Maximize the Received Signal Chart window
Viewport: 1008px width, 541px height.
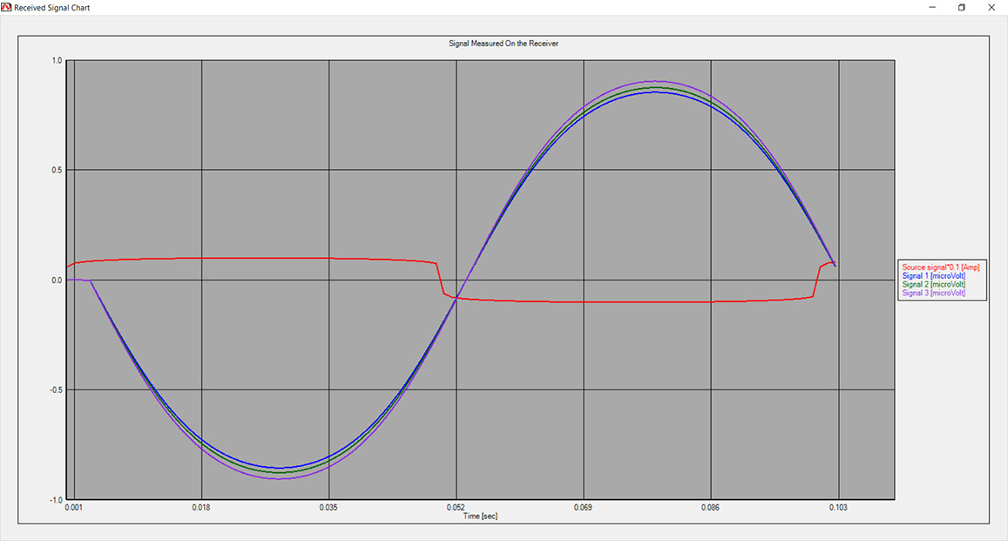(x=962, y=7)
